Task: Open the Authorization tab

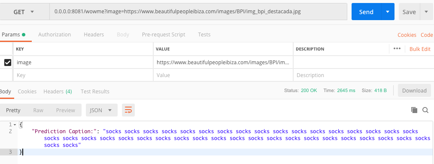Action: point(55,35)
